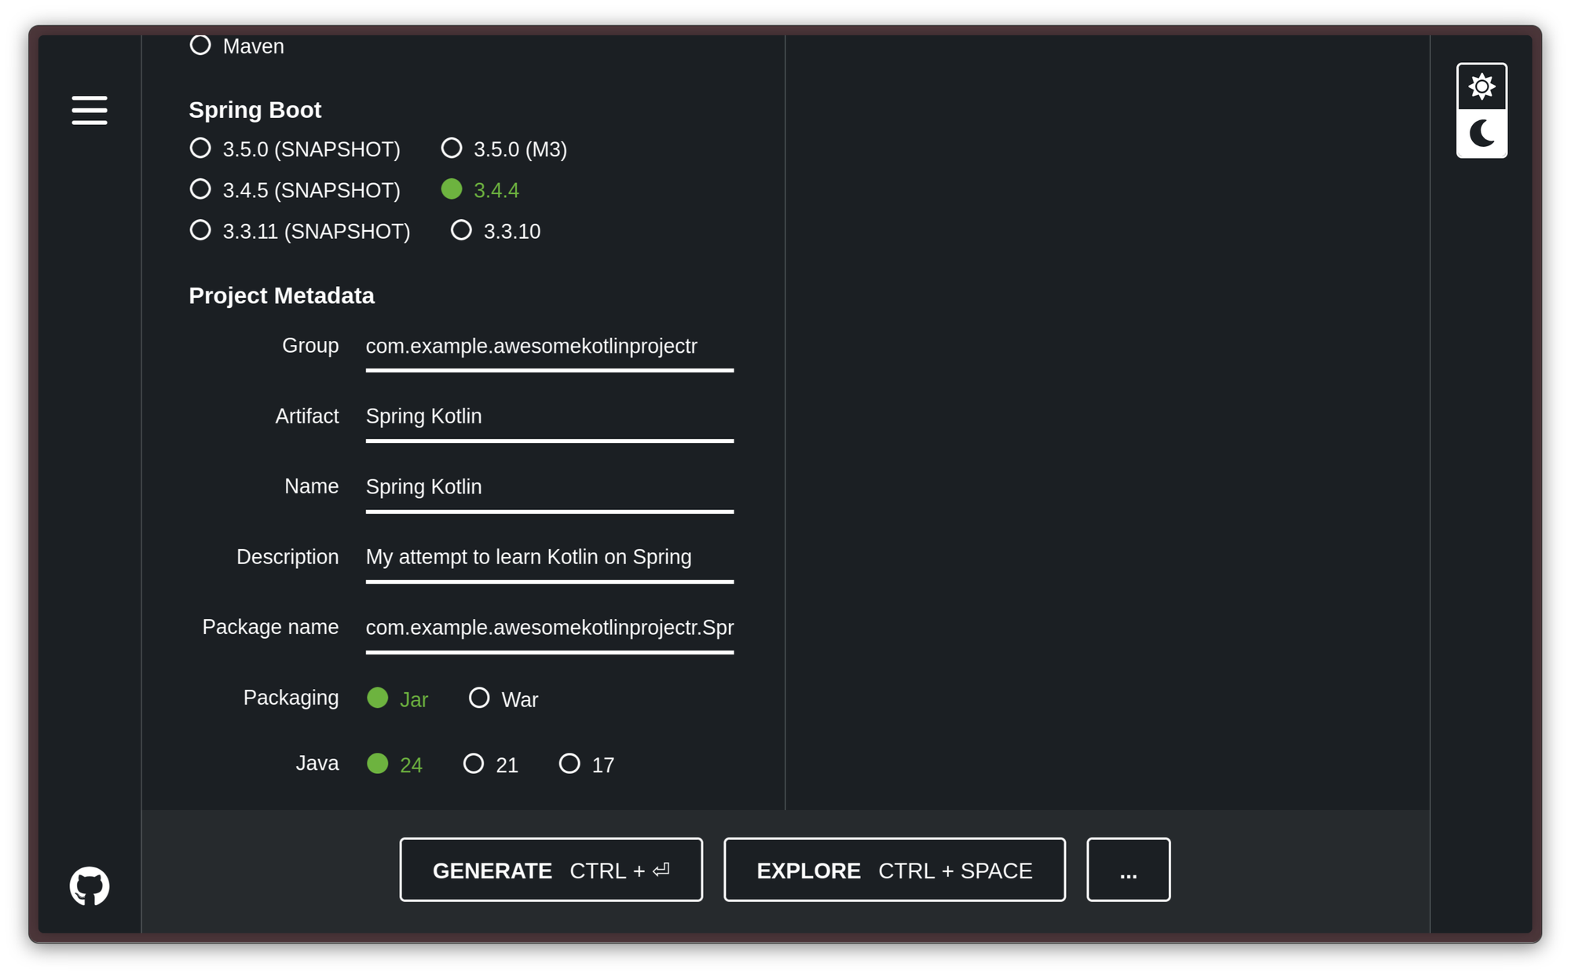Select Spring Boot 3.3.11 (SNAPSHOT)
The width and height of the screenshot is (1571, 975).
click(300, 231)
